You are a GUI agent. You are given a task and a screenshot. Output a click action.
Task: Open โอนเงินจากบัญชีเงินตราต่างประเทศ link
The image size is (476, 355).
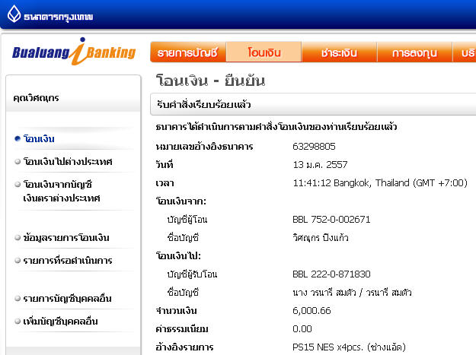[x=62, y=191]
